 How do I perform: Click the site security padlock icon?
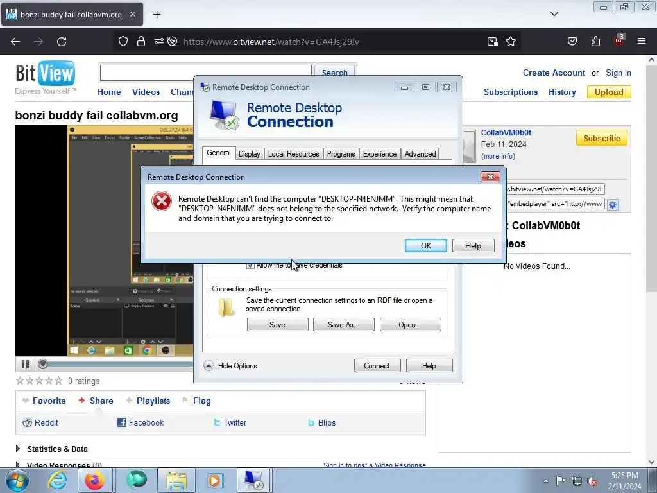tap(141, 42)
